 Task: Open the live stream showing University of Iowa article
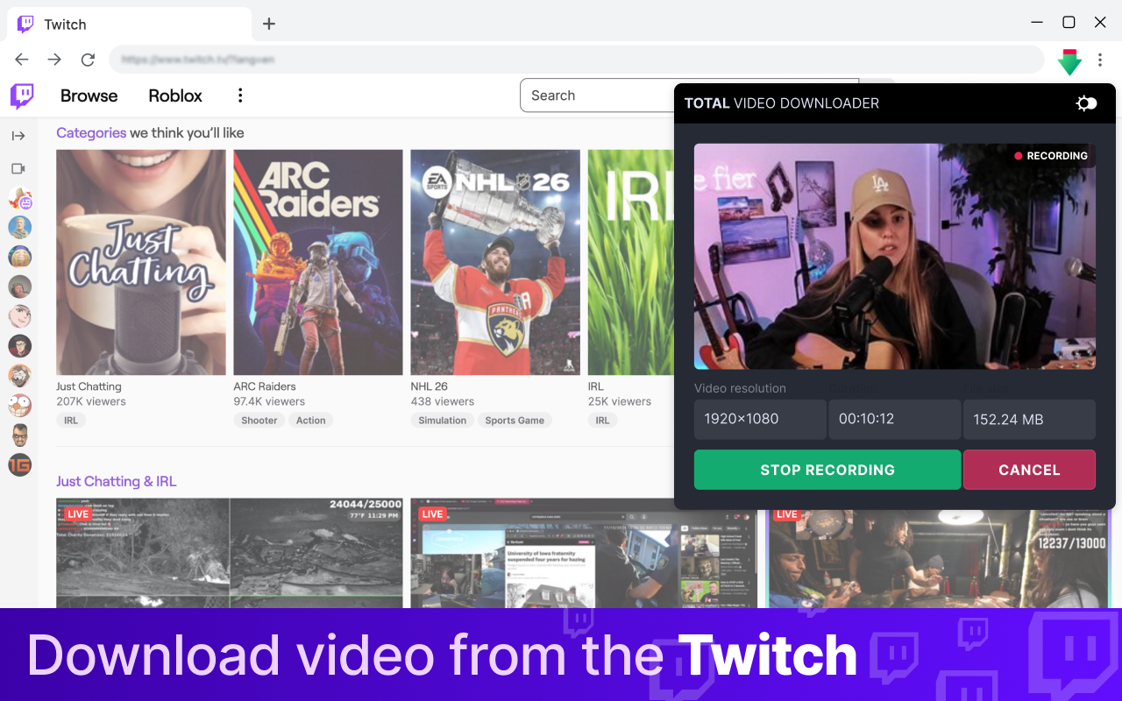click(584, 553)
